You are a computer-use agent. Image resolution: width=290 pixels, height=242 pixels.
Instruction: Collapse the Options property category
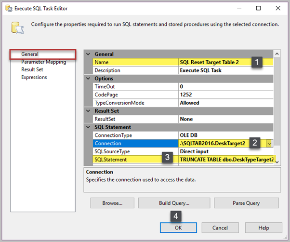click(88, 79)
